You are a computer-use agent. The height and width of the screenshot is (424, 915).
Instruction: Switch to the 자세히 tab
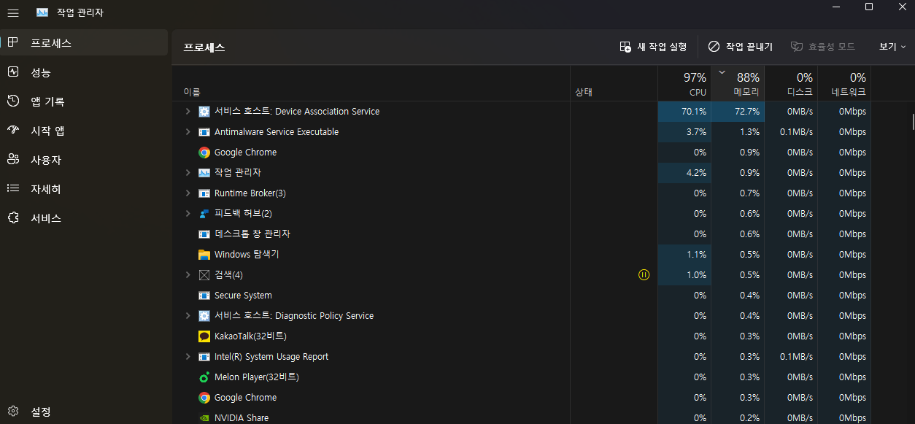click(x=84, y=189)
